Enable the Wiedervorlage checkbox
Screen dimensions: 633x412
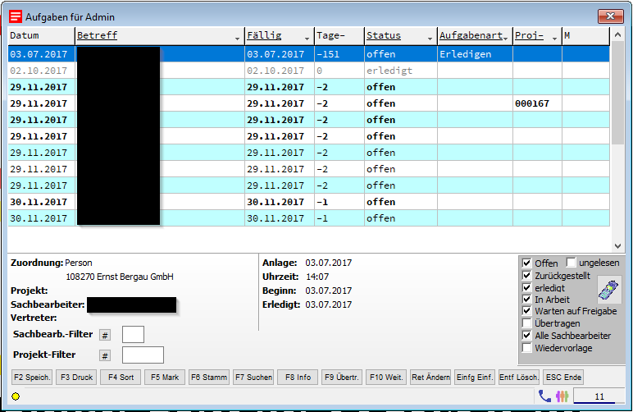click(x=527, y=348)
